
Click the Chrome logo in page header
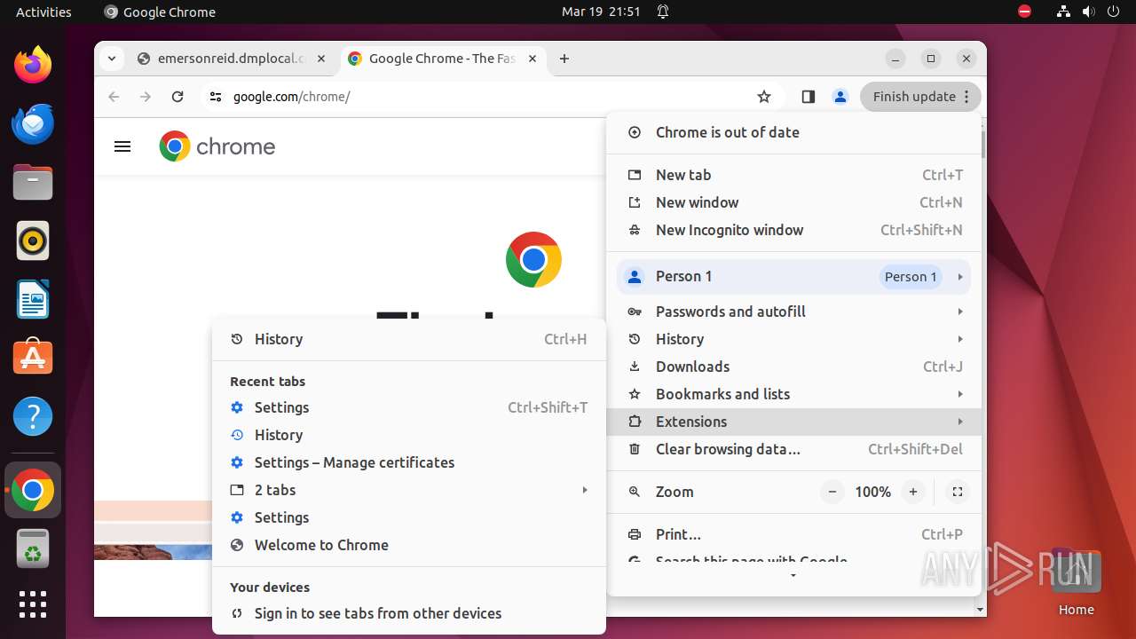(217, 146)
